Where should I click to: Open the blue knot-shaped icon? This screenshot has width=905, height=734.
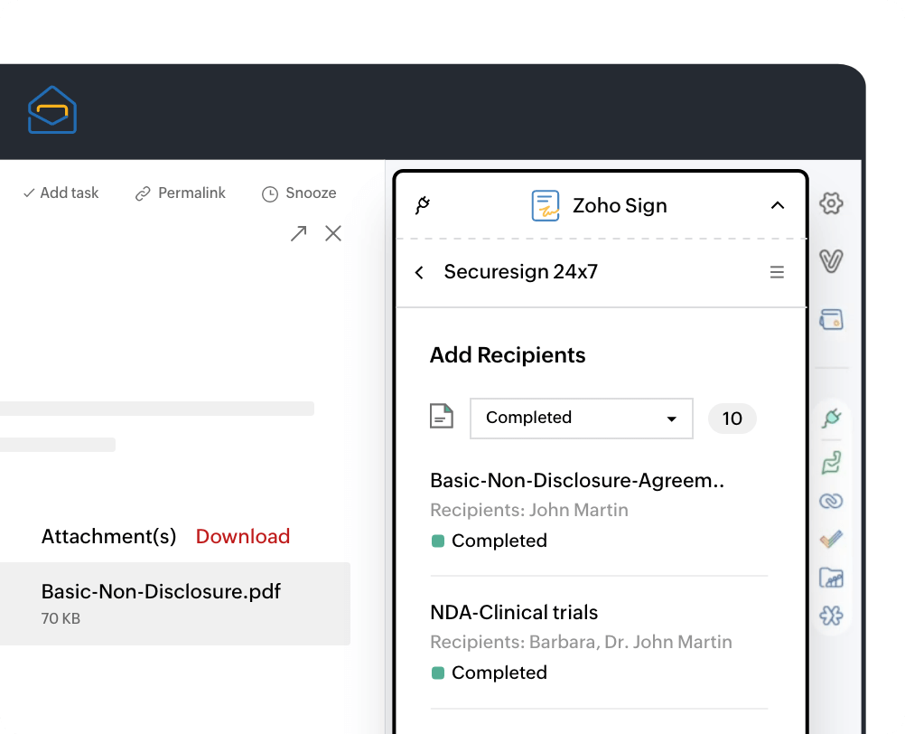pyautogui.click(x=831, y=616)
